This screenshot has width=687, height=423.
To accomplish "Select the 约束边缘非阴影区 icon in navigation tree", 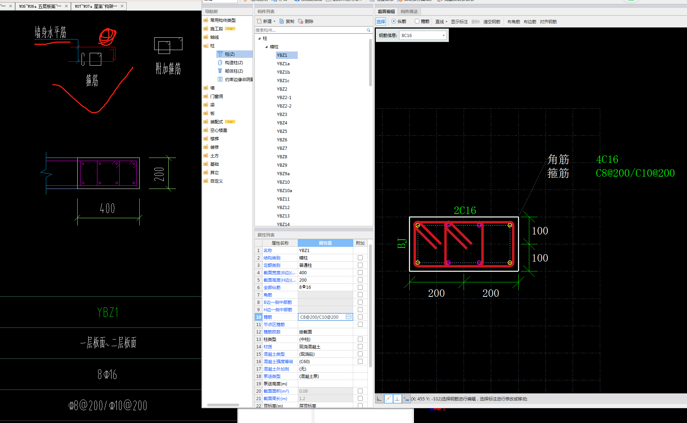I will click(220, 79).
